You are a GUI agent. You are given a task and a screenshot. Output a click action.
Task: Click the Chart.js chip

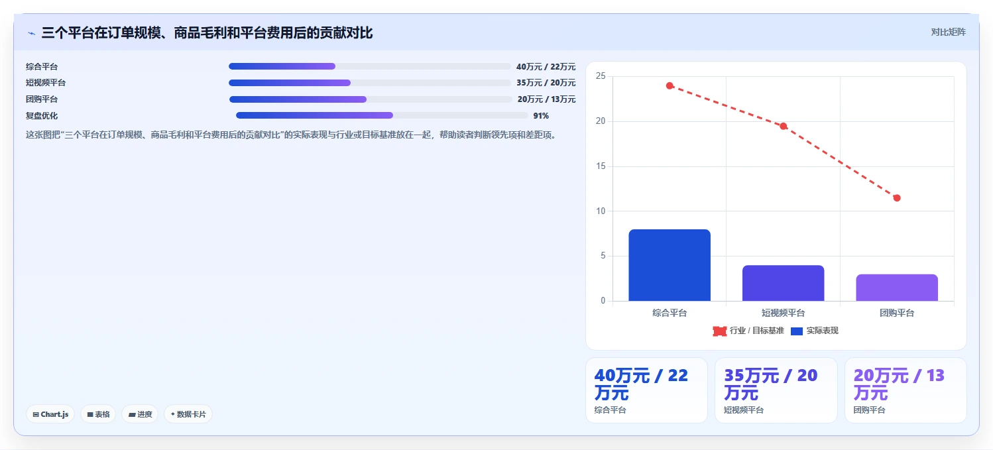(x=50, y=414)
